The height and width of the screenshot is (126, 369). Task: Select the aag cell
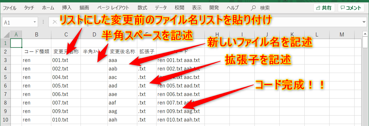[x=123, y=111]
